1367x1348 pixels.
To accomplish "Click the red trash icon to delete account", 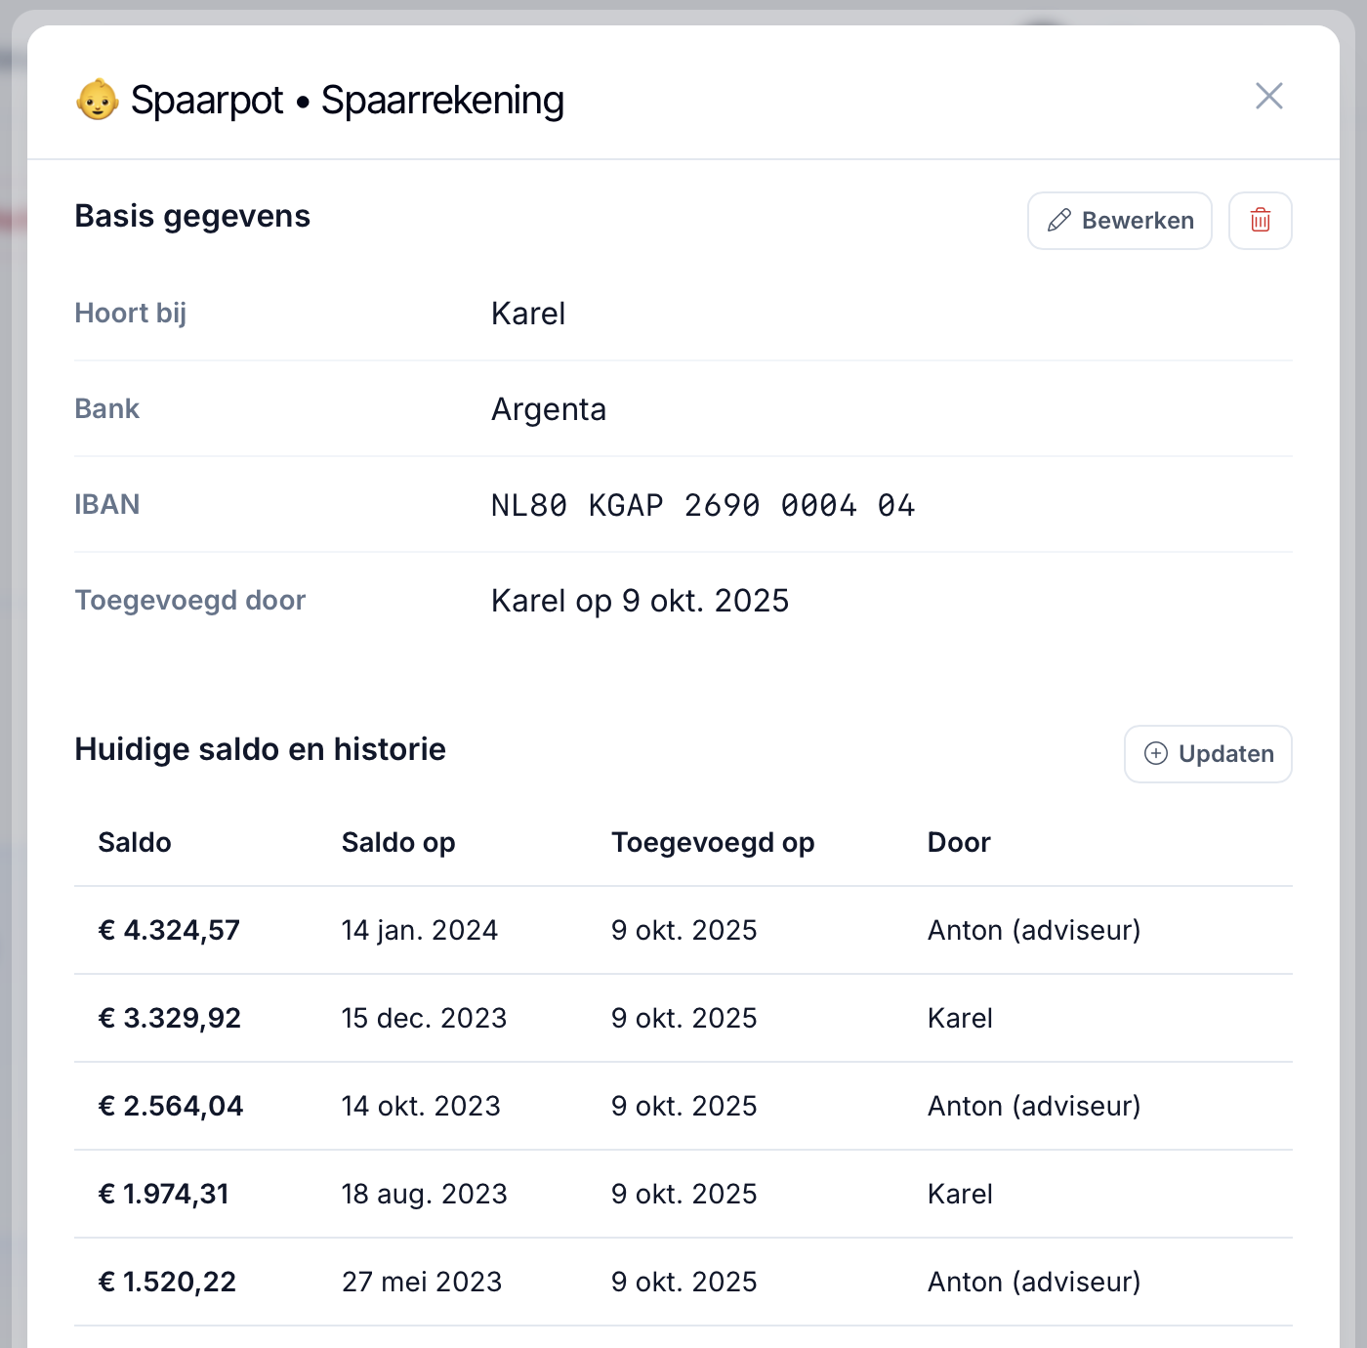I will click(1260, 221).
